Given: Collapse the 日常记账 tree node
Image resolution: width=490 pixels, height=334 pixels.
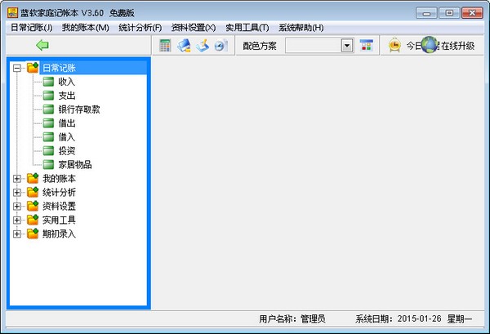Looking at the screenshot, I should click(x=17, y=68).
